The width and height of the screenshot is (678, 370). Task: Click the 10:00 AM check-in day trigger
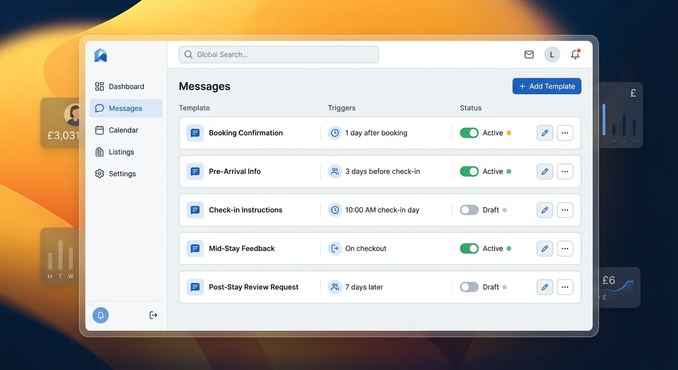pyautogui.click(x=382, y=210)
